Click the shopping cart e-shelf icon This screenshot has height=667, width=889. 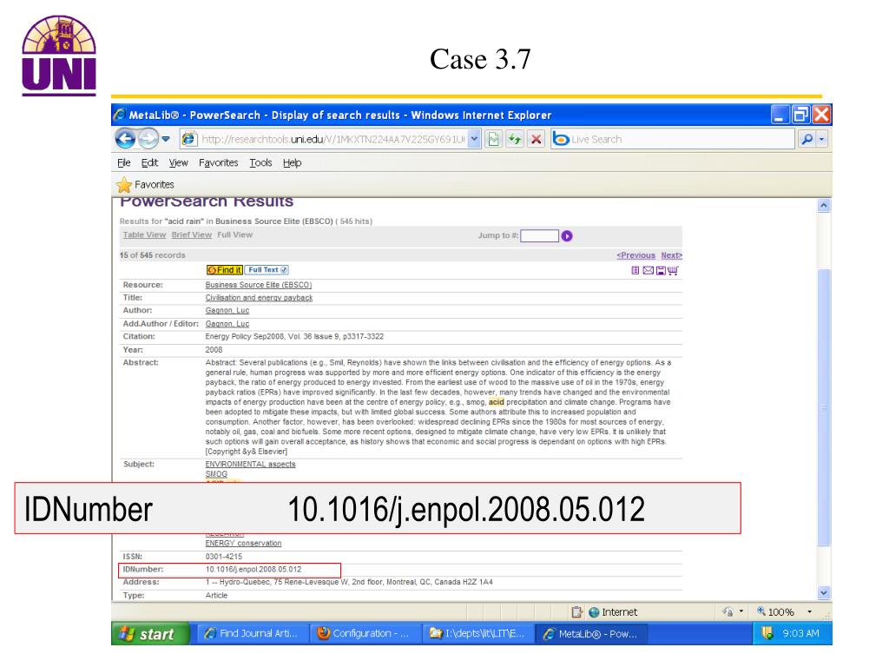tap(673, 271)
